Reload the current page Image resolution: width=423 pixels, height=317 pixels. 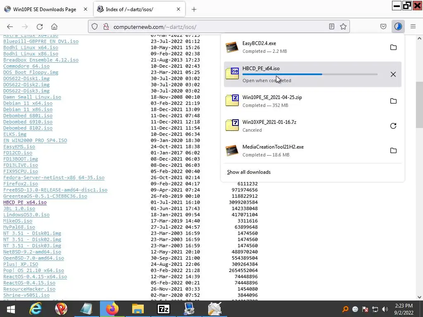coord(40,27)
